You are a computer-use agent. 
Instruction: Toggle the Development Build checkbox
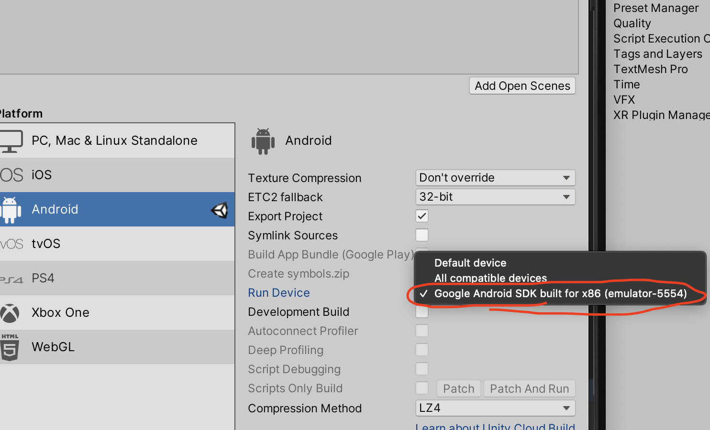click(x=422, y=312)
